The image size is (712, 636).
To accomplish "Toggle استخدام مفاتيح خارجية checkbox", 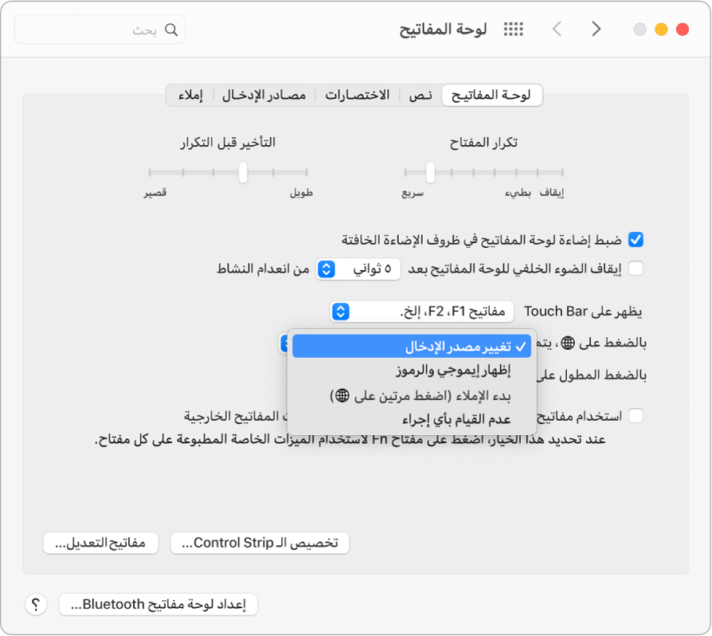I will click(x=635, y=415).
